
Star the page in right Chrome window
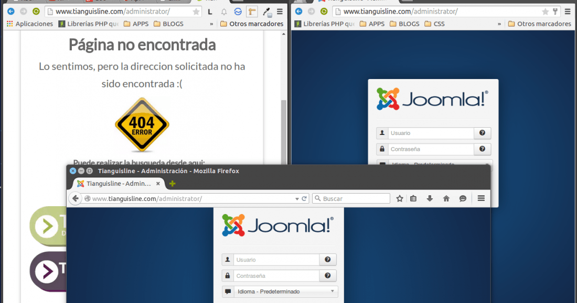546,12
